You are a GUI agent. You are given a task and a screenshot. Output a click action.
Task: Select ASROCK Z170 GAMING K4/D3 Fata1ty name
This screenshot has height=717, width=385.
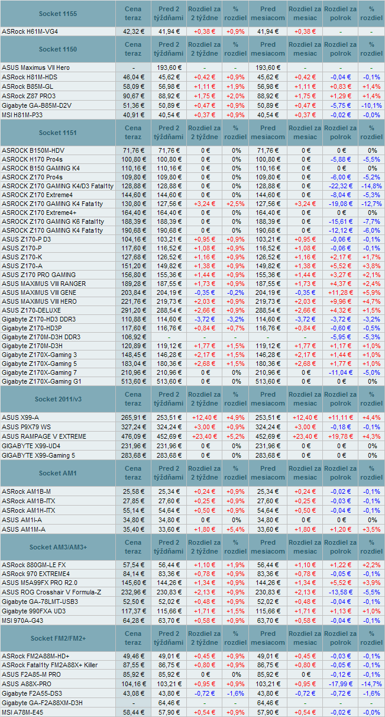pyautogui.click(x=57, y=187)
